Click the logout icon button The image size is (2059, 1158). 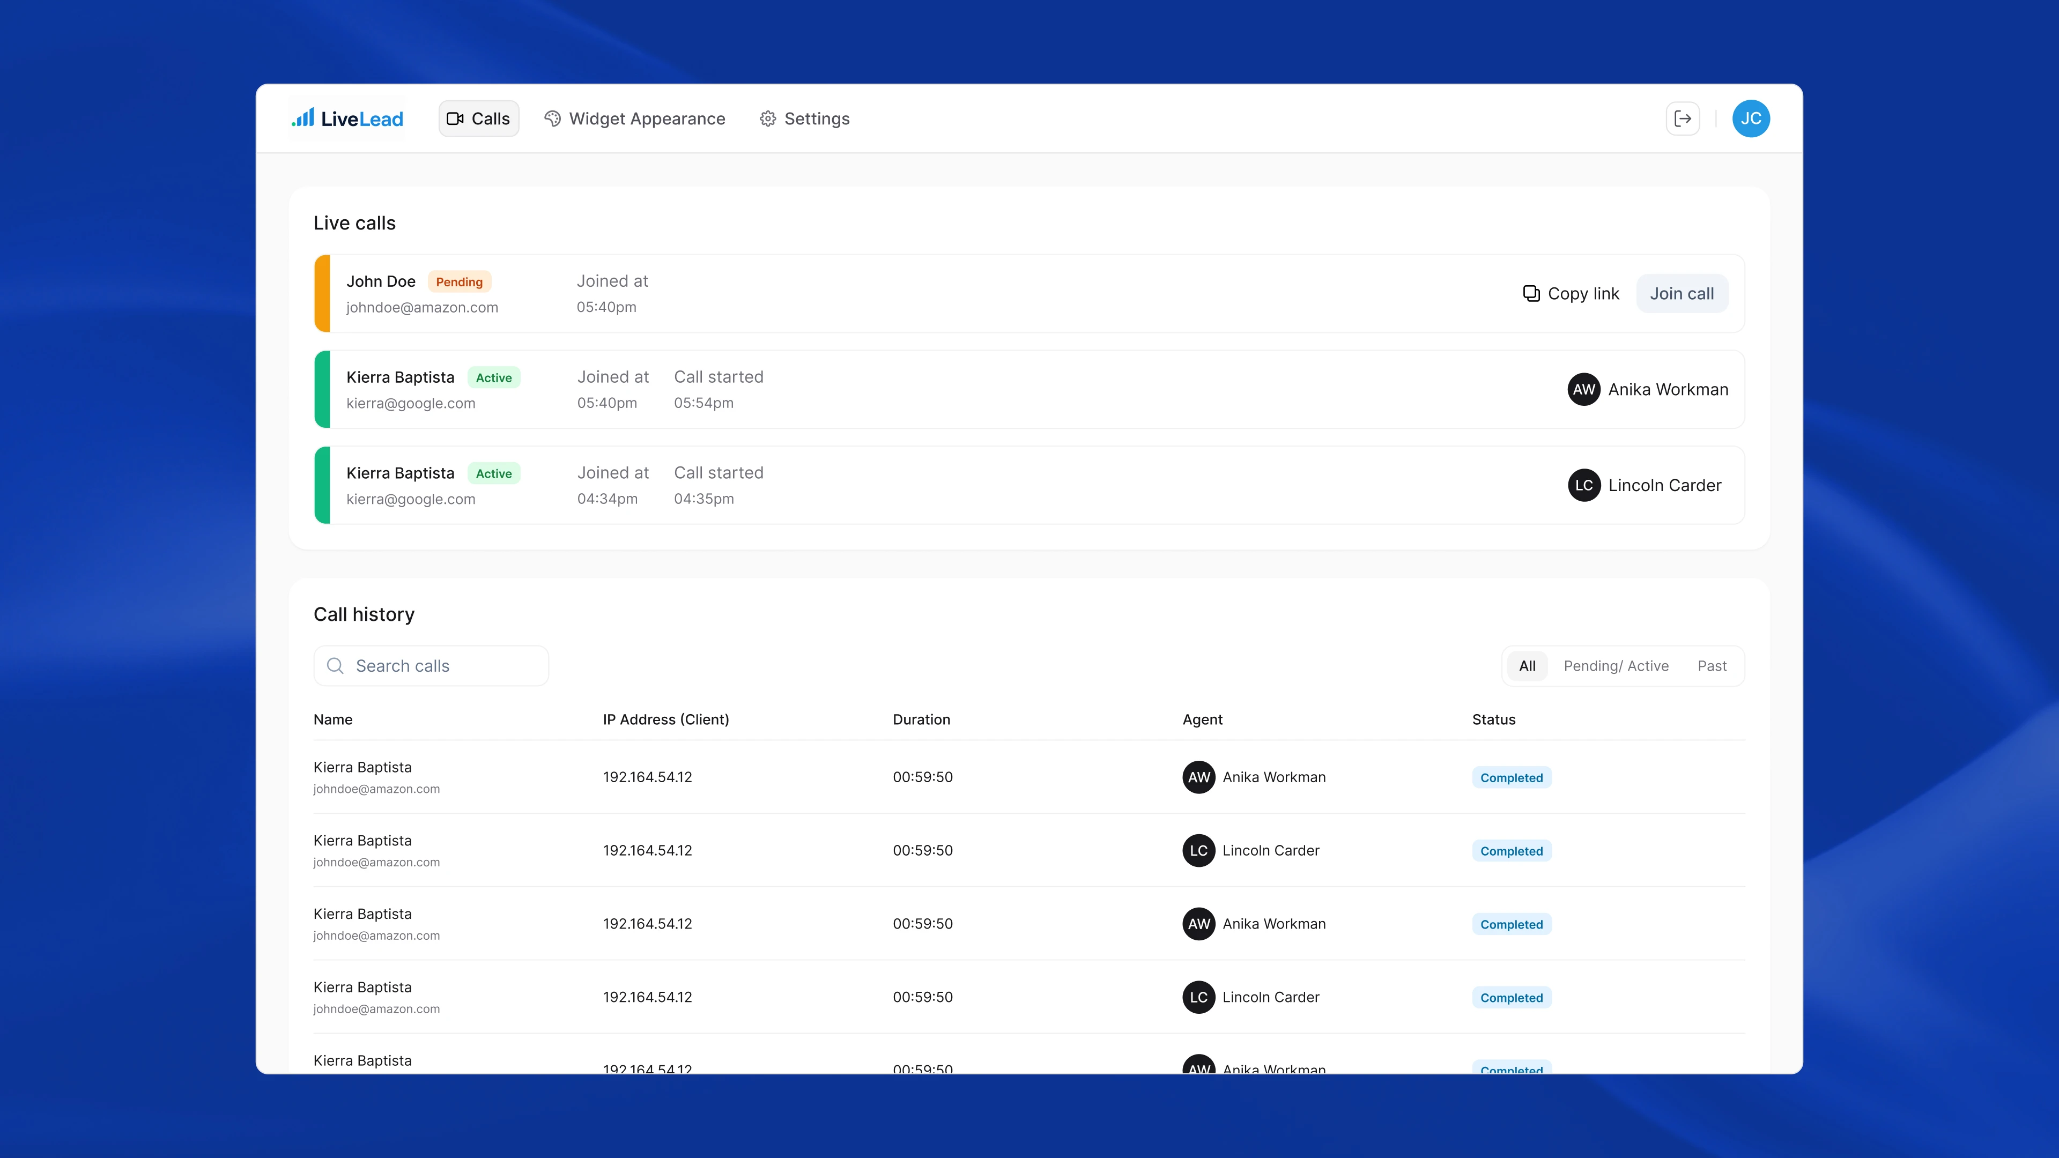tap(1683, 118)
